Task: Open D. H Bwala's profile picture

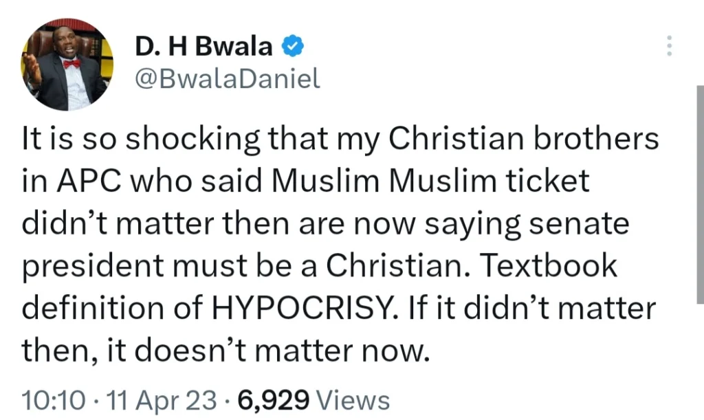Action: (x=67, y=65)
